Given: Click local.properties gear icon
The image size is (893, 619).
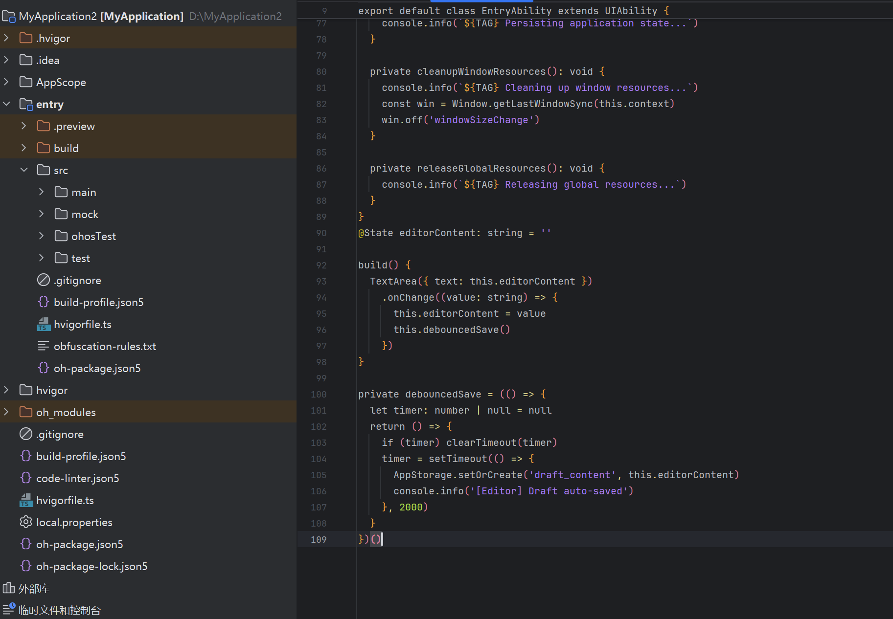Looking at the screenshot, I should point(26,522).
